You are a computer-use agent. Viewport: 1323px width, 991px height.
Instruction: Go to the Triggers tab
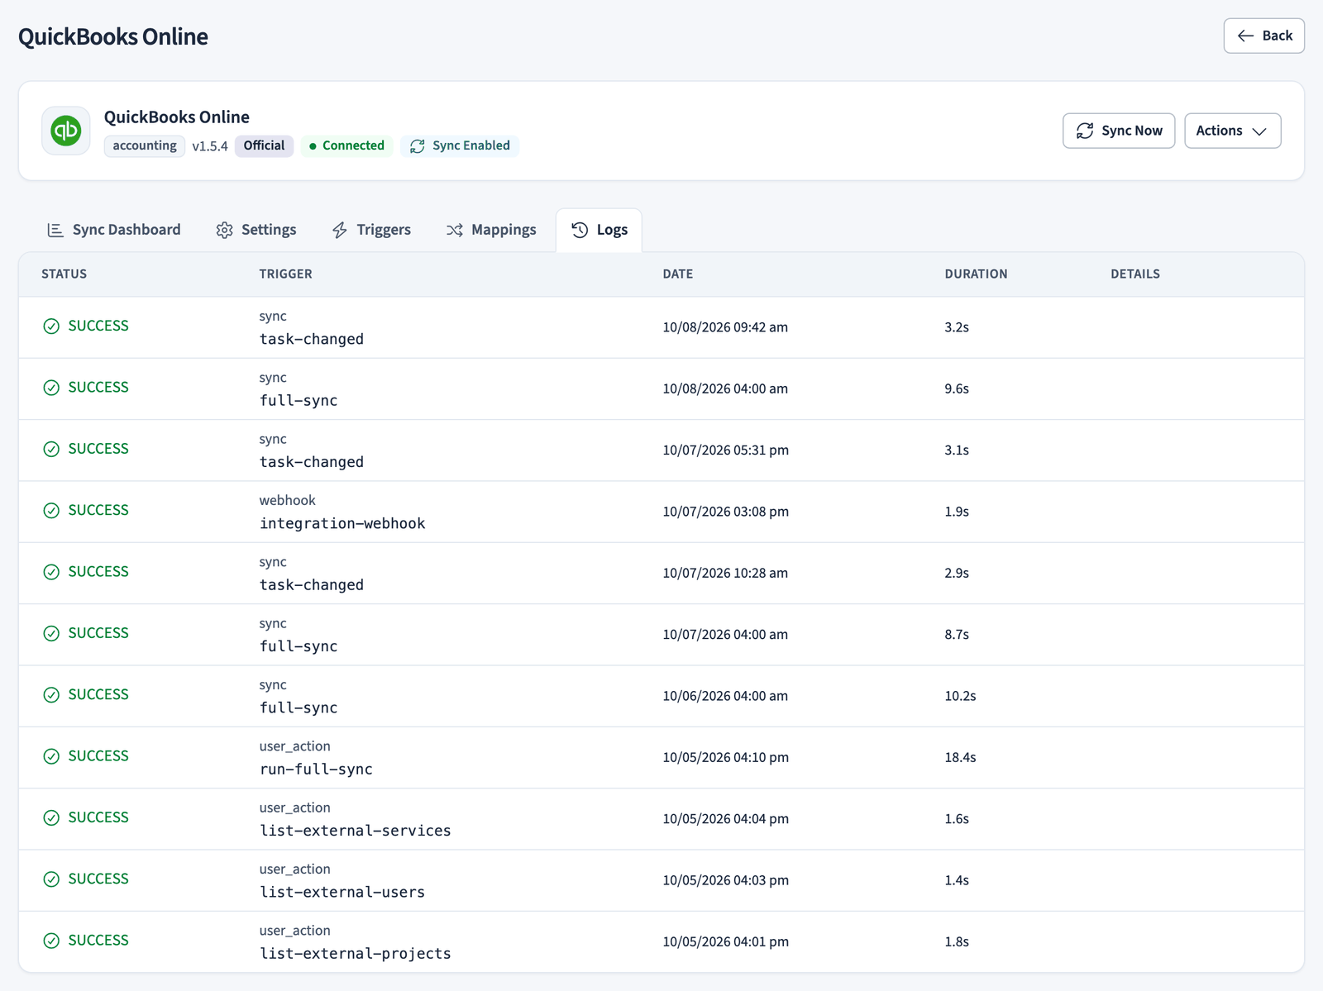372,230
